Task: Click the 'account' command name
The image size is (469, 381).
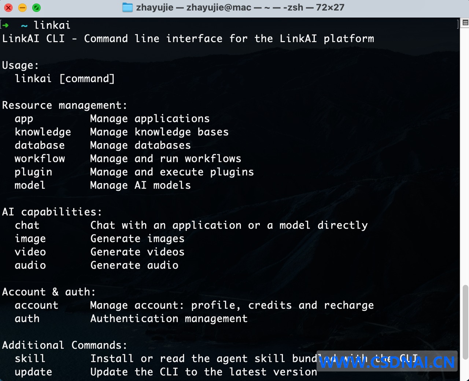Action: [36, 305]
